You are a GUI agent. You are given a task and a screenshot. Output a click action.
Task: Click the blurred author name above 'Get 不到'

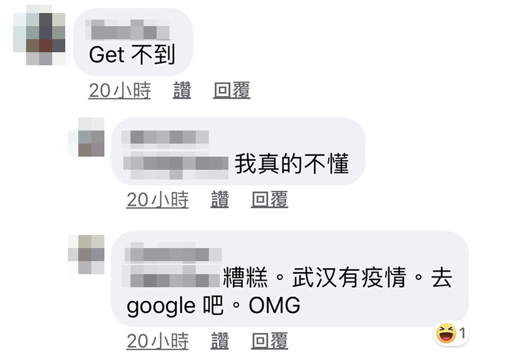(x=127, y=29)
